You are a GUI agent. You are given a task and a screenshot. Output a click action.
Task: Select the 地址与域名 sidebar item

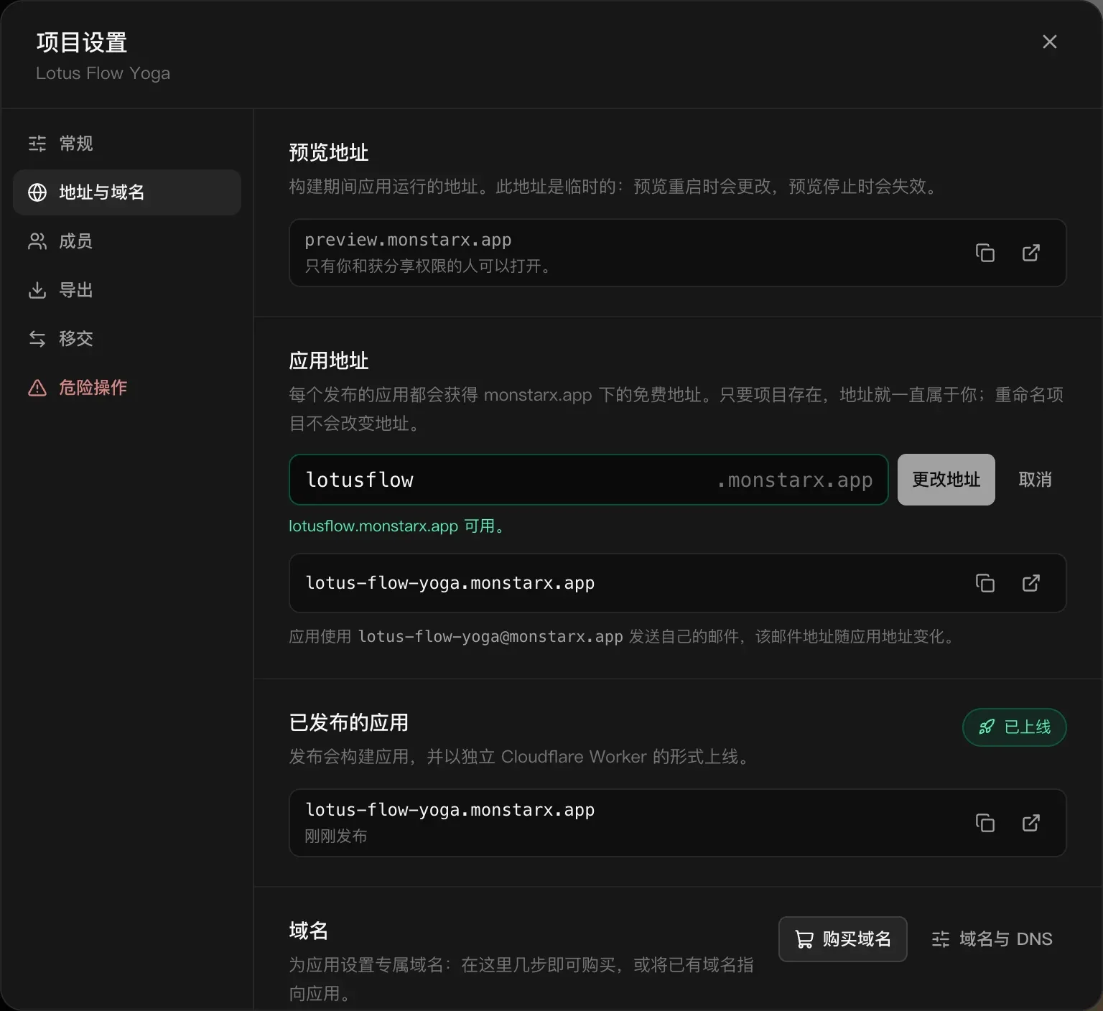pos(127,192)
